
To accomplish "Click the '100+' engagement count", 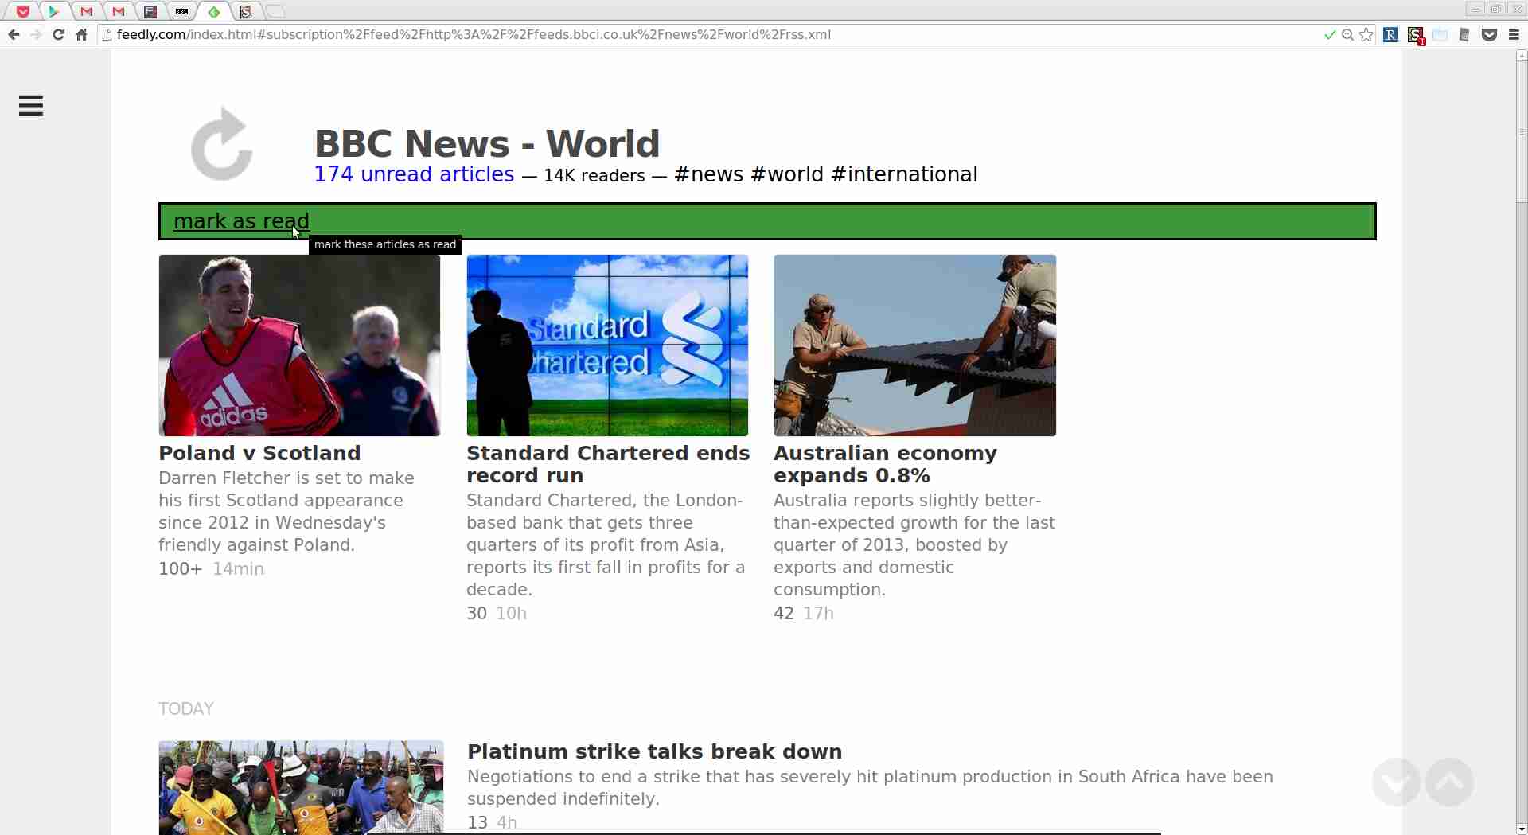I will tap(180, 569).
